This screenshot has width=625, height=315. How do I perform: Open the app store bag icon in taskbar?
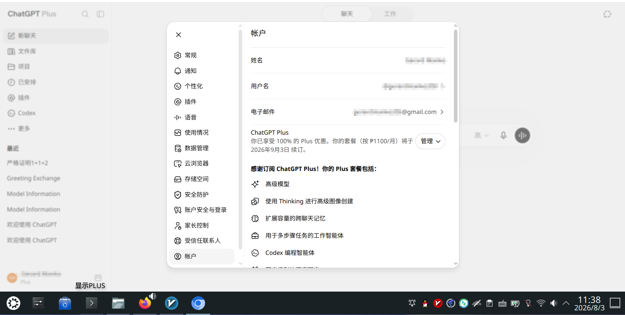coord(65,303)
